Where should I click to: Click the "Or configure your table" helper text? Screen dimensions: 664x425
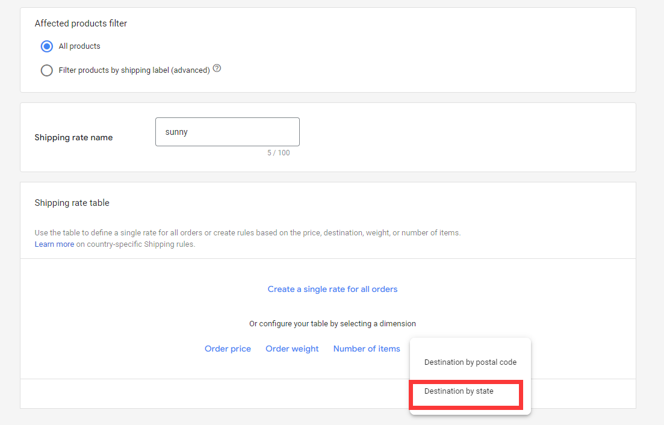coord(332,323)
